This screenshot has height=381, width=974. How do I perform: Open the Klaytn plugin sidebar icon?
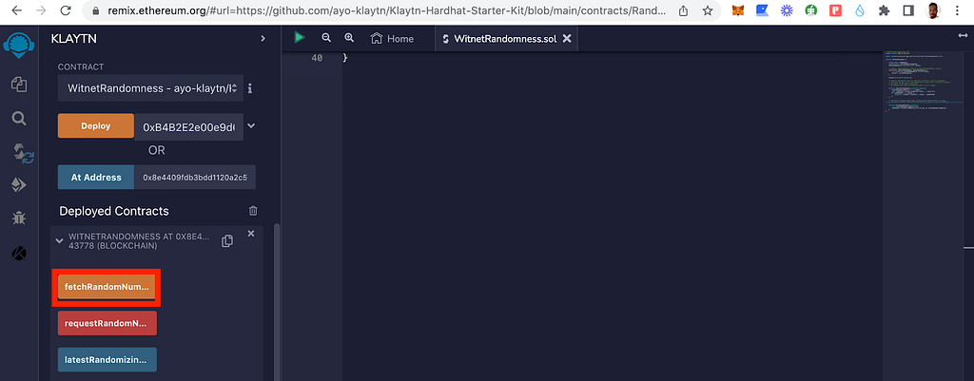19,253
